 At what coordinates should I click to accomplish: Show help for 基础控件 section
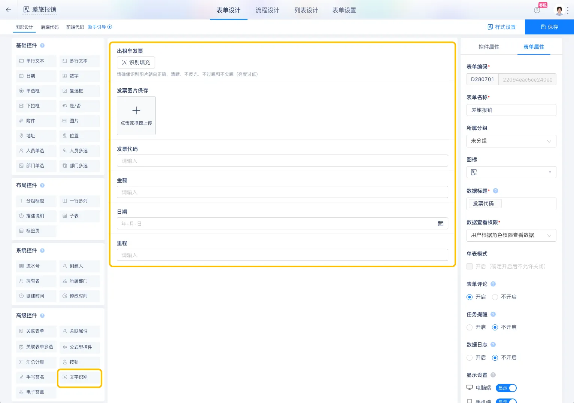[42, 46]
